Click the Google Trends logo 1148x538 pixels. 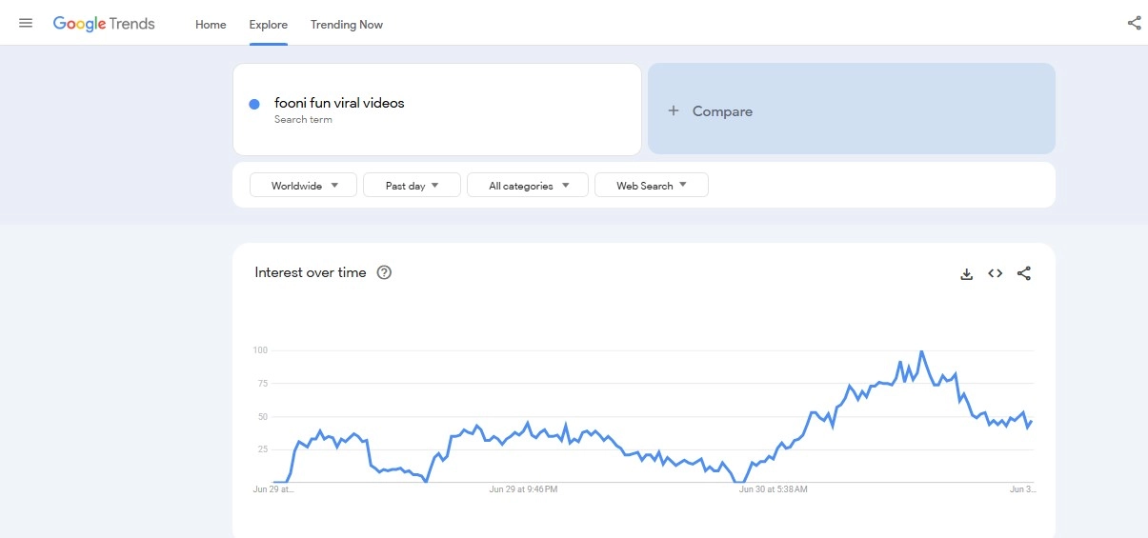point(104,24)
